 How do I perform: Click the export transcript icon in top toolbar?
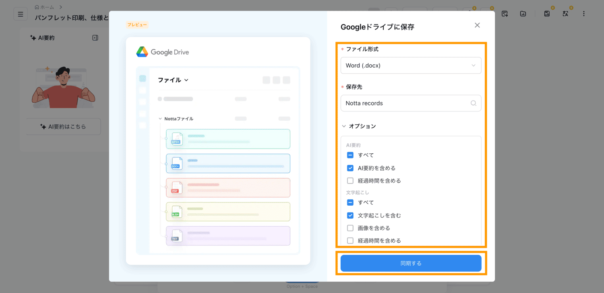pyautogui.click(x=505, y=14)
